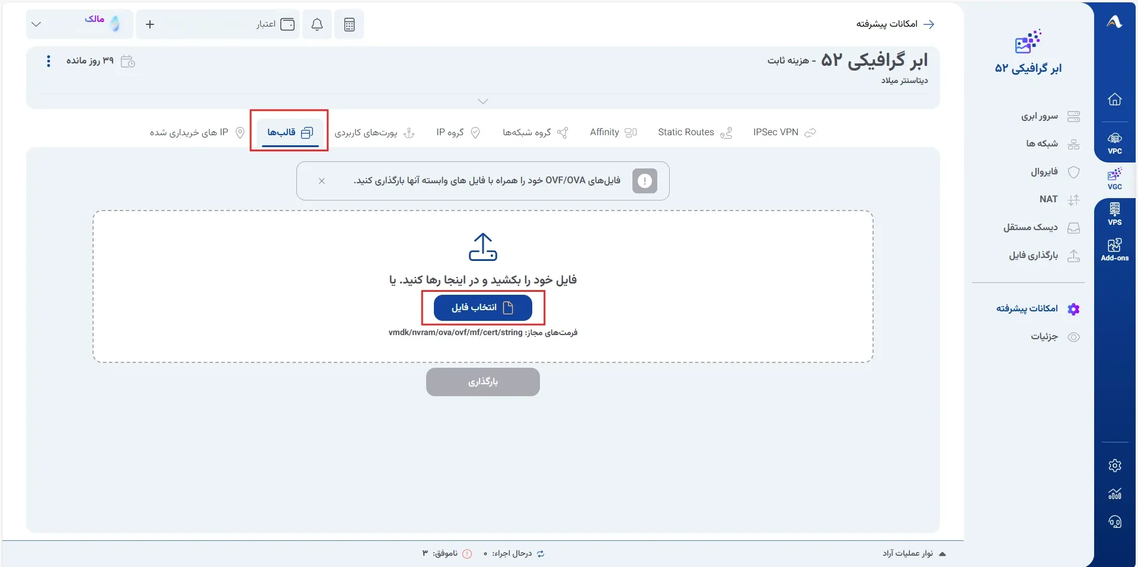
Task: Open فایروال in side menu
Action: 1055,172
